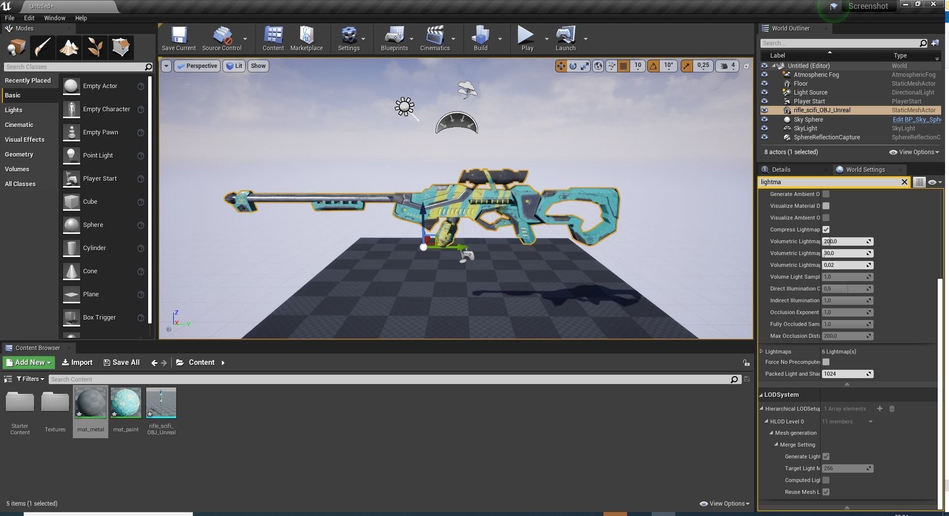949x516 pixels.
Task: Select Paint mode brush icon
Action: [x=42, y=47]
